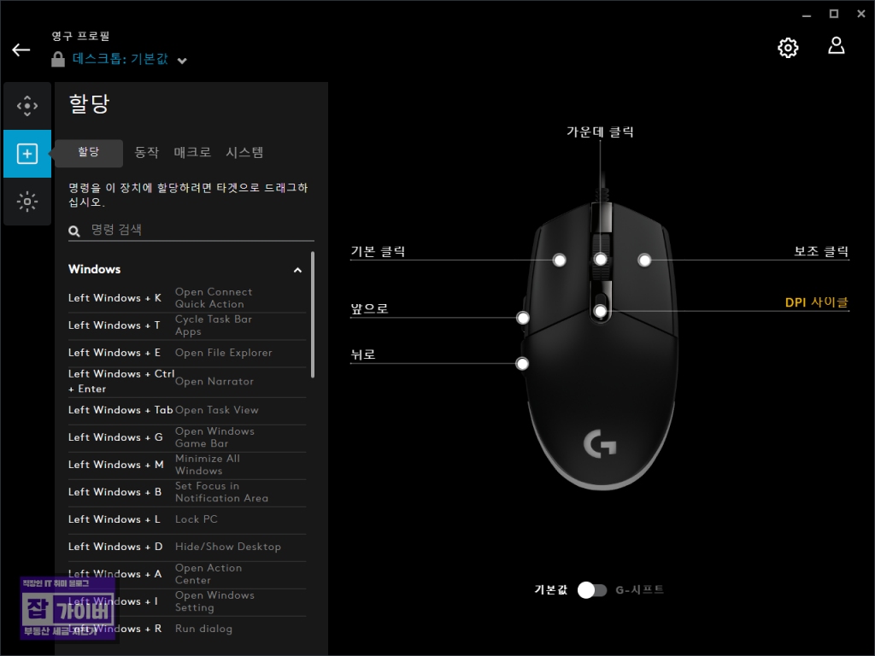Viewport: 875px width, 656px height.
Task: Select the DPI 사이클 button marker on mouse
Action: point(601,311)
